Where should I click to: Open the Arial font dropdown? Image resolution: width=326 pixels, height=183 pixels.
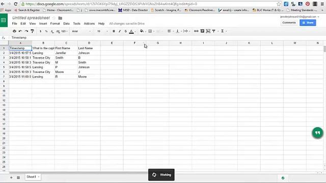(81, 31)
